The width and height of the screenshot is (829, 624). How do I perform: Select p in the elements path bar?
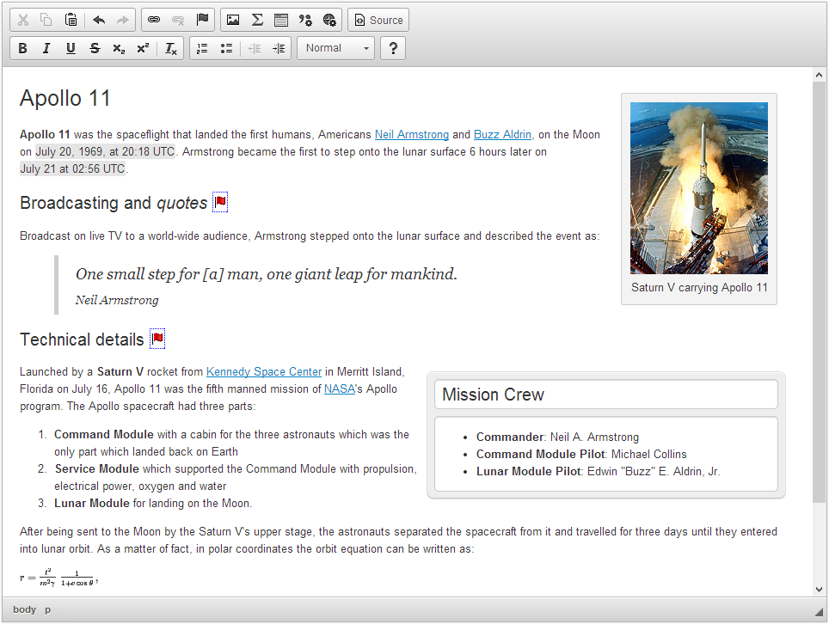click(47, 609)
